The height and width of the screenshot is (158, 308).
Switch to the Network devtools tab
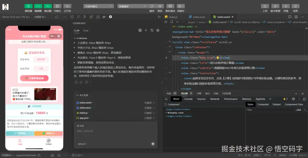215,99
